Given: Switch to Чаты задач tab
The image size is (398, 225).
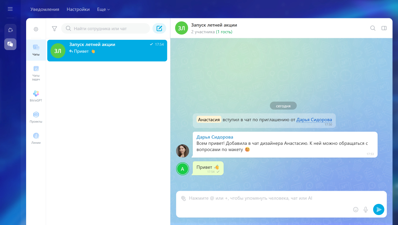Looking at the screenshot, I should pos(36,73).
